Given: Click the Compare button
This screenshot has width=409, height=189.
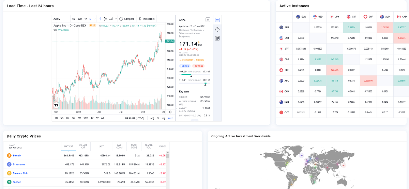Looking at the screenshot, I should 127,19.
